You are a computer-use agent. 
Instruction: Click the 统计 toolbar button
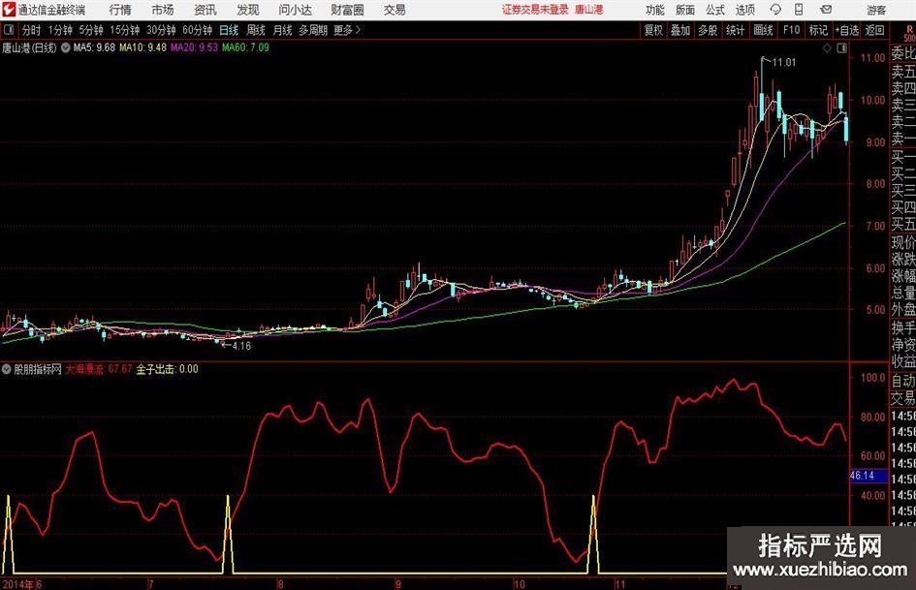(735, 30)
